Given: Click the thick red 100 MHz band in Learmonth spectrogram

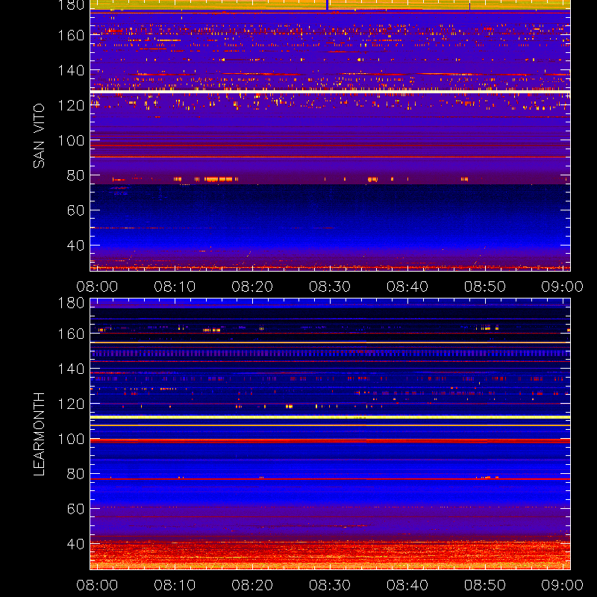Looking at the screenshot, I should point(330,441).
